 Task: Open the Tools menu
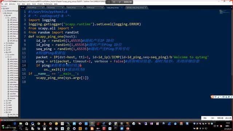[34, 4]
